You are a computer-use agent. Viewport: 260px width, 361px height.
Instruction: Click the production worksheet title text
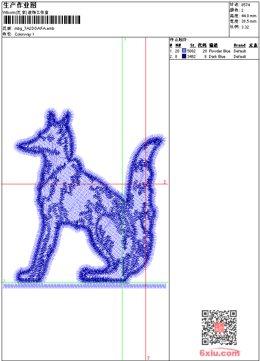point(20,5)
